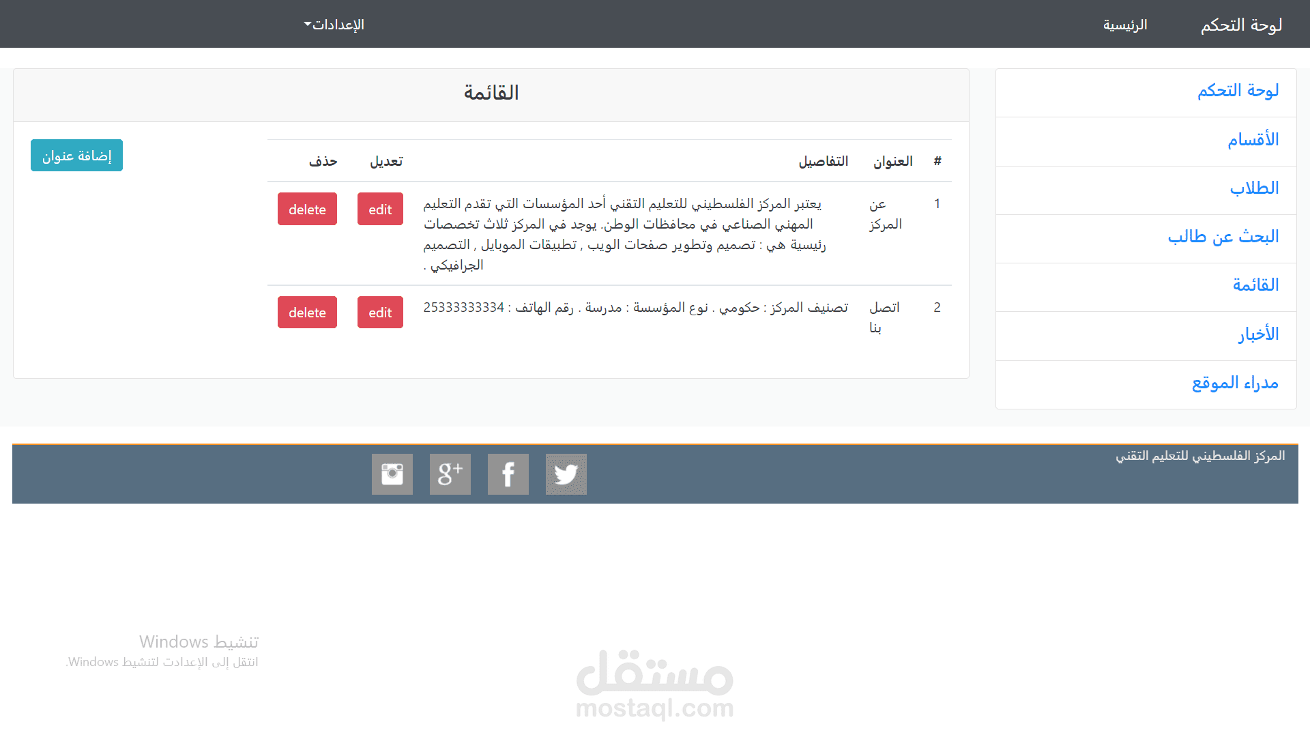This screenshot has height=737, width=1310.
Task: Open الأخبار sidebar item
Action: click(x=1258, y=334)
